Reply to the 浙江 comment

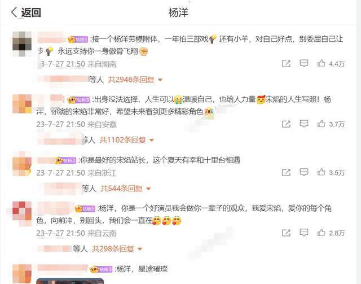(x=304, y=172)
